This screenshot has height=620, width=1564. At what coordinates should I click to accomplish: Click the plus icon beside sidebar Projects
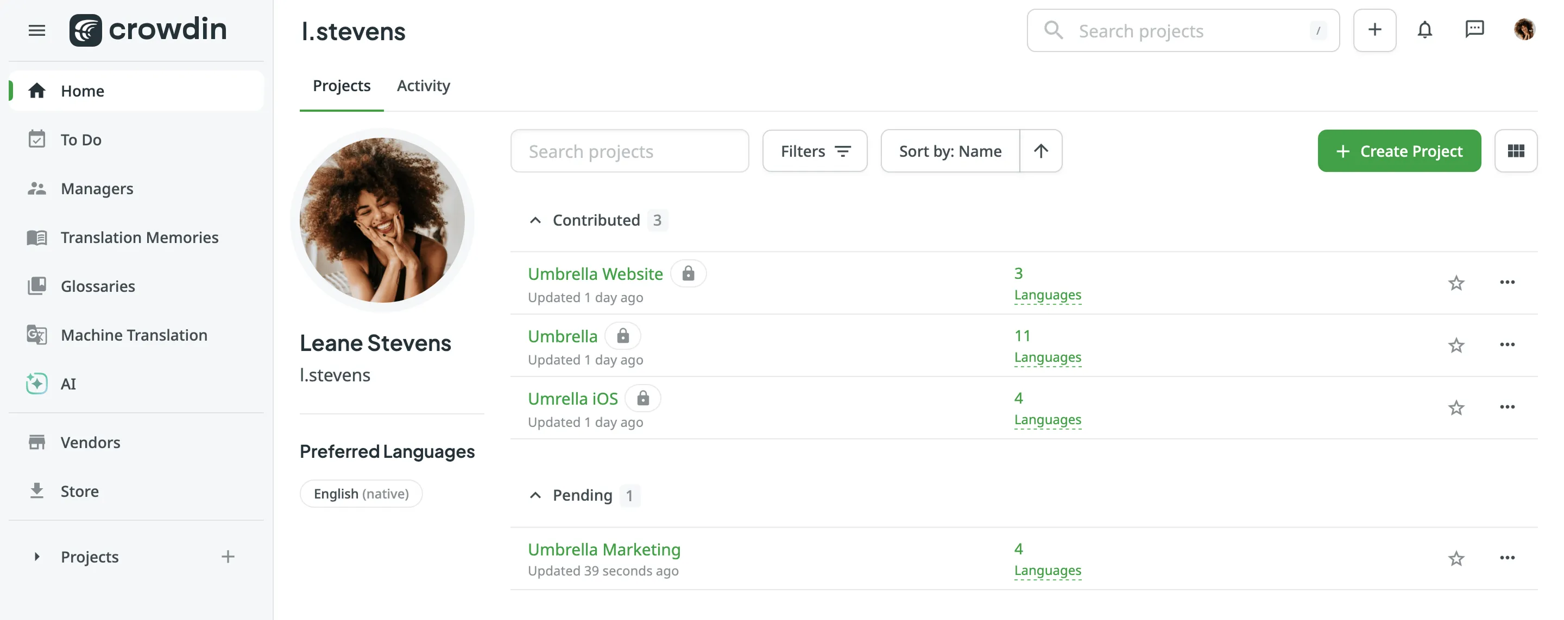coord(228,557)
